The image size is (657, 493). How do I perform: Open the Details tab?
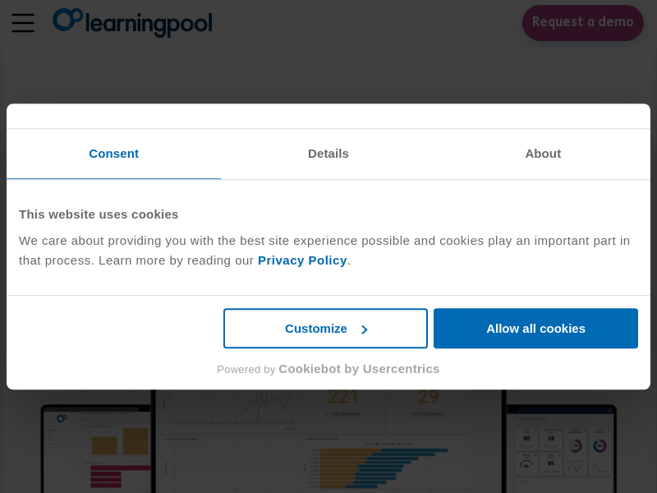328,154
